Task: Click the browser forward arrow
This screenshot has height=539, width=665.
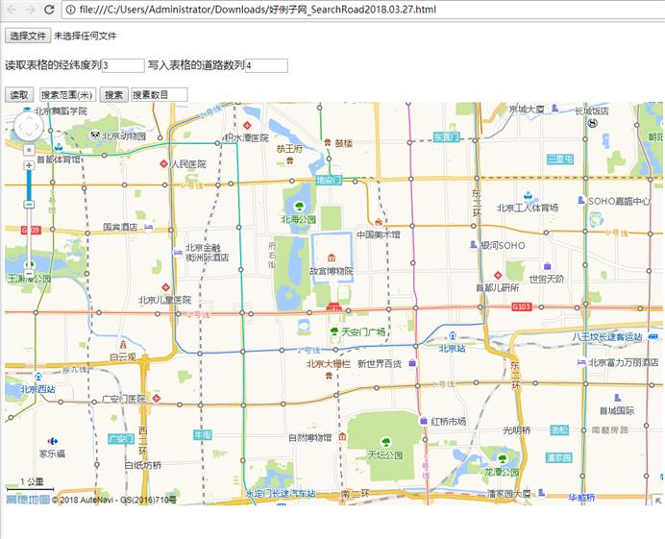Action: point(30,10)
